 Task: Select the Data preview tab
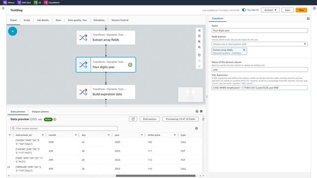[18, 112]
